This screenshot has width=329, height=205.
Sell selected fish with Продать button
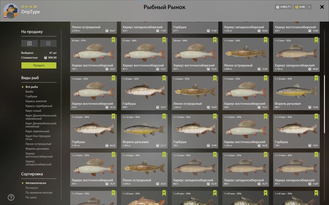39,65
